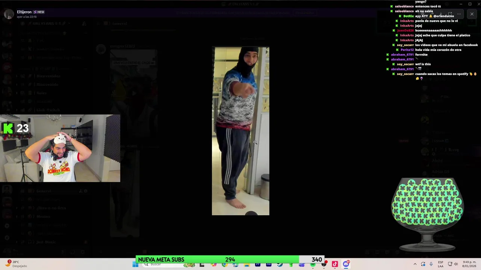The image size is (481, 270).
Task: Open Spotify from the taskbar
Action: 313,264
